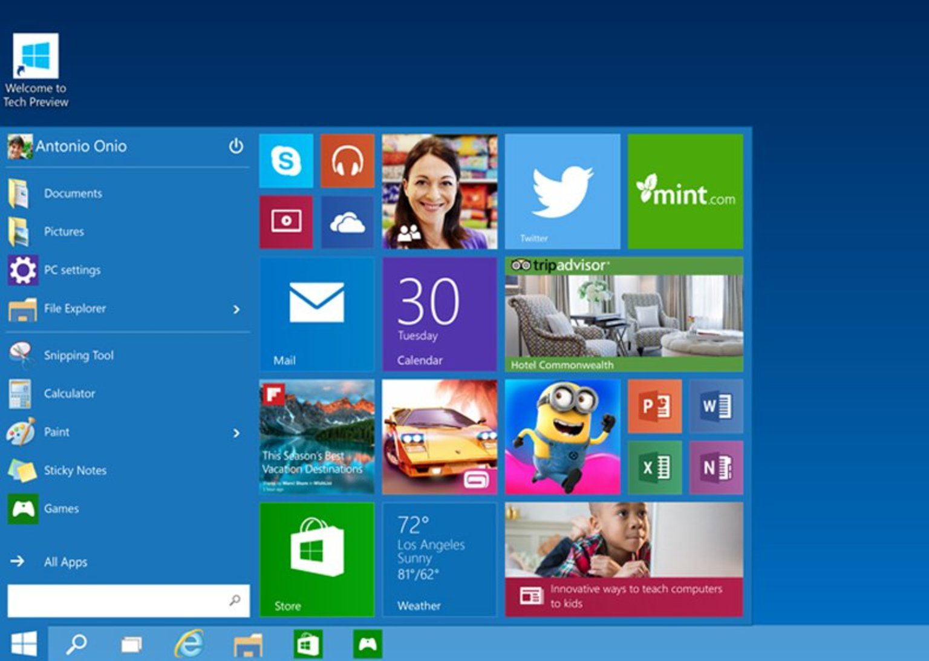The width and height of the screenshot is (929, 661).
Task: Expand the File Explorer submenu chevron
Action: point(237,309)
